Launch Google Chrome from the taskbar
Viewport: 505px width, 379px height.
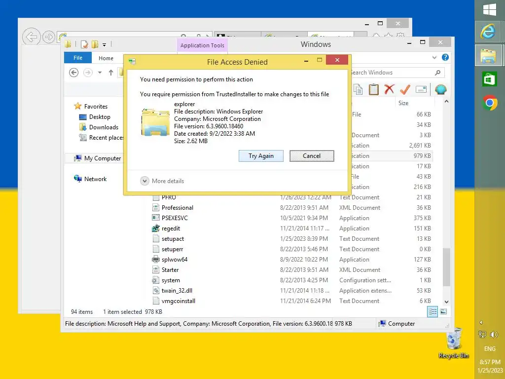coord(490,103)
